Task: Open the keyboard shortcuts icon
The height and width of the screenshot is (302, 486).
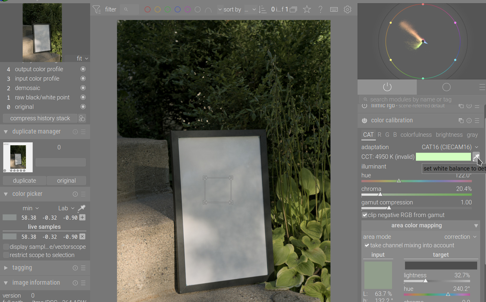Action: [334, 9]
